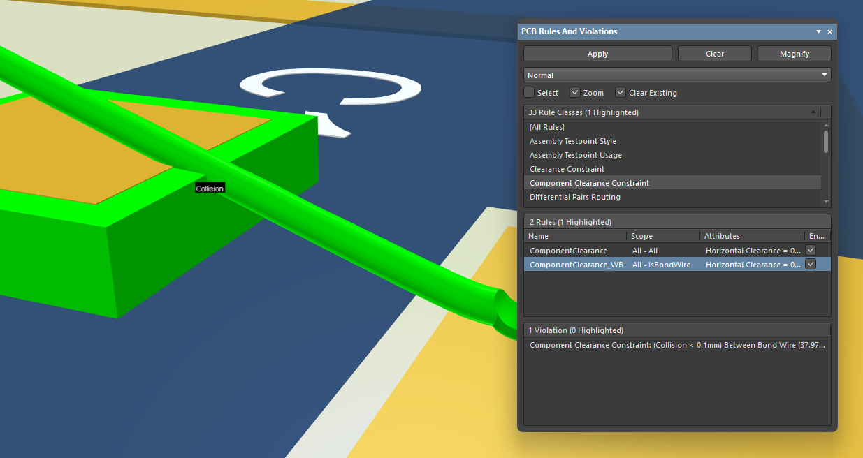Enable the Select checkbox
863x458 pixels.
point(529,92)
